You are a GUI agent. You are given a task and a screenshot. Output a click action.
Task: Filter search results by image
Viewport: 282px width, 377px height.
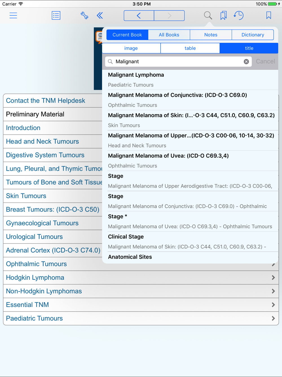pos(131,48)
